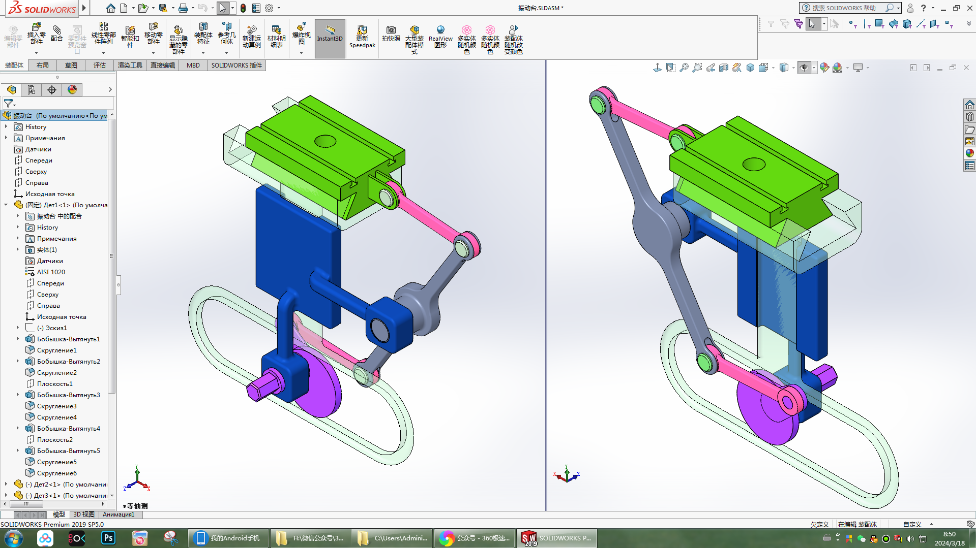Toggle the Filter Edges selection filter

point(867,24)
